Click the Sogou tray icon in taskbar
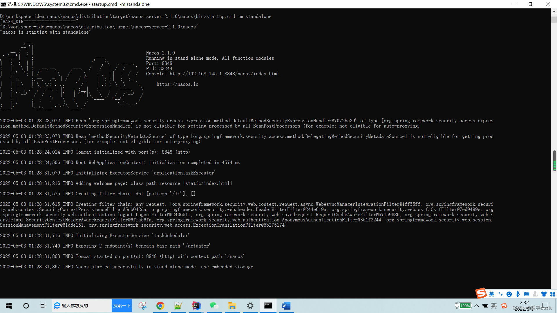Viewport: 557px width, 313px height. [504, 306]
